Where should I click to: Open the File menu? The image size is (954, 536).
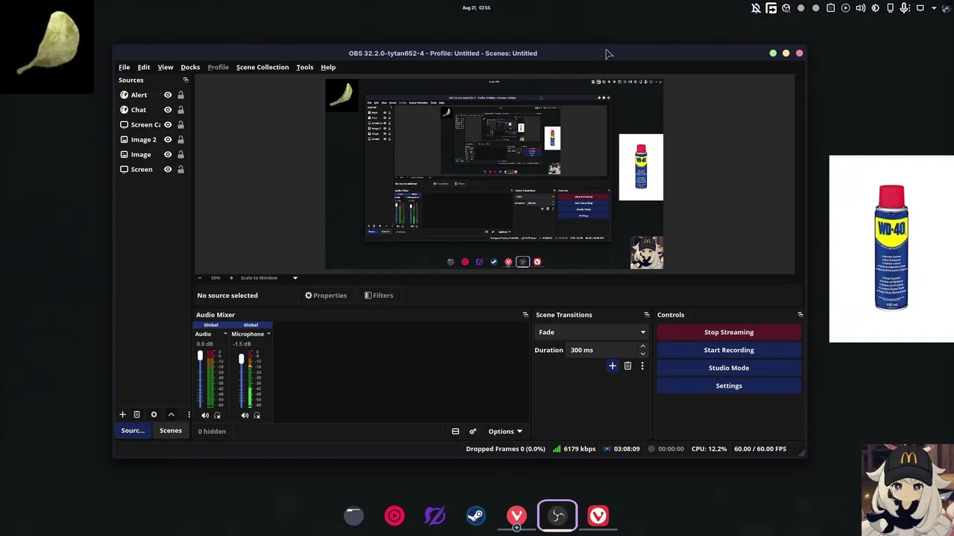[x=124, y=67]
